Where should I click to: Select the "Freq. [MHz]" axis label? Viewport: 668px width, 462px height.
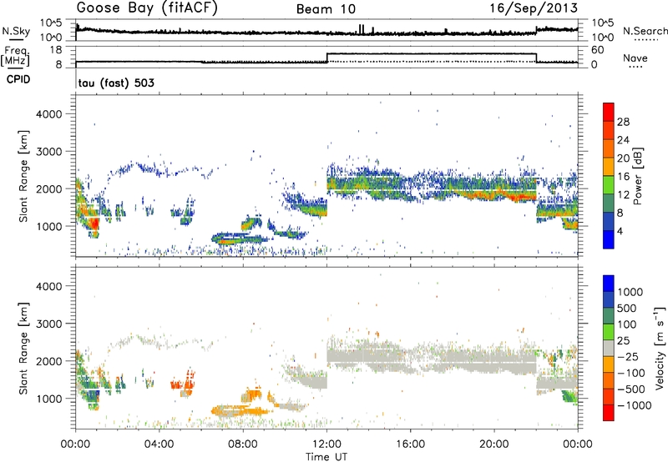(17, 56)
